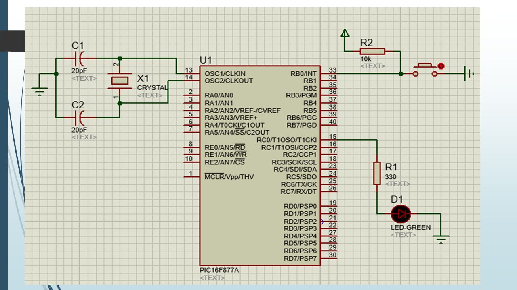
Task: Click the RC0/T1OSO/T1CKI pin label
Action: (287, 140)
